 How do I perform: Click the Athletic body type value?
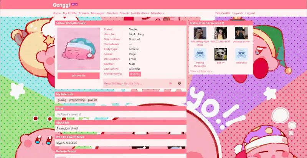pyautogui.click(x=134, y=49)
